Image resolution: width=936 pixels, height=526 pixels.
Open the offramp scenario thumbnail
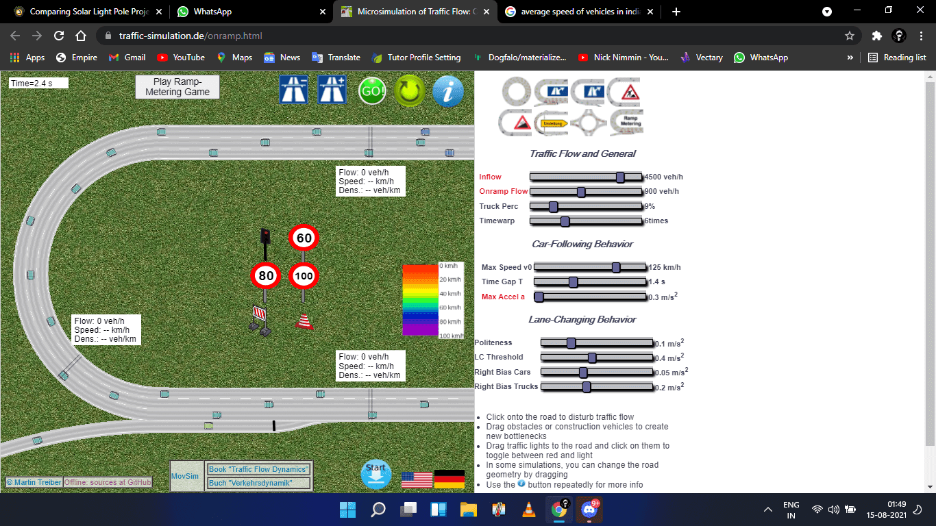coord(588,91)
